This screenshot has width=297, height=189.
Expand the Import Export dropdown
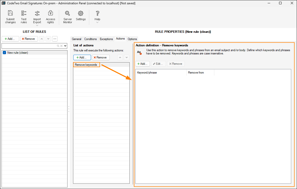tap(37, 25)
